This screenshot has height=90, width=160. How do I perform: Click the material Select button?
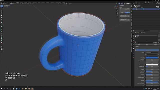[x=147, y=44]
